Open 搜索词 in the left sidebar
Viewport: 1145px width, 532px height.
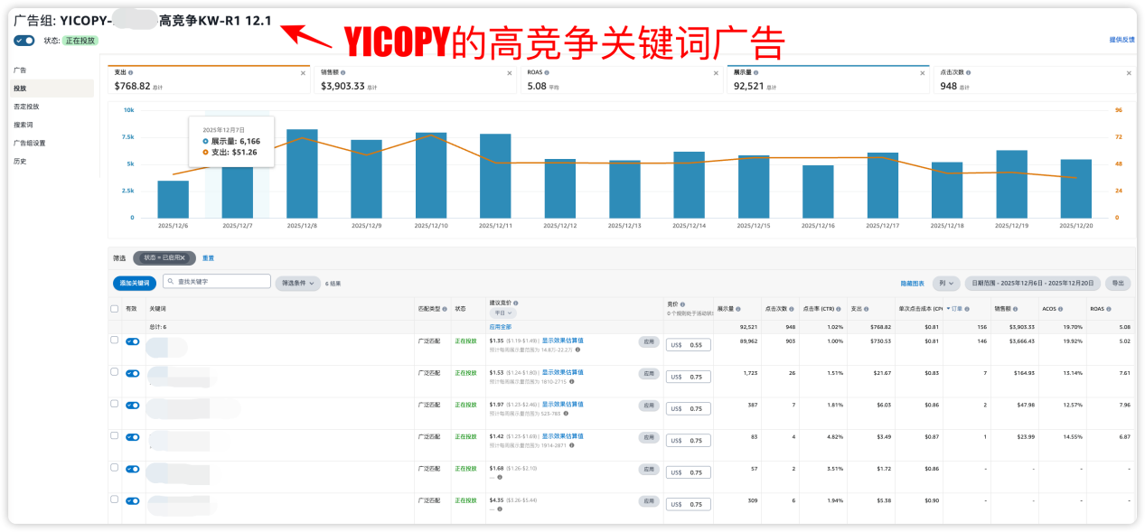coord(23,125)
